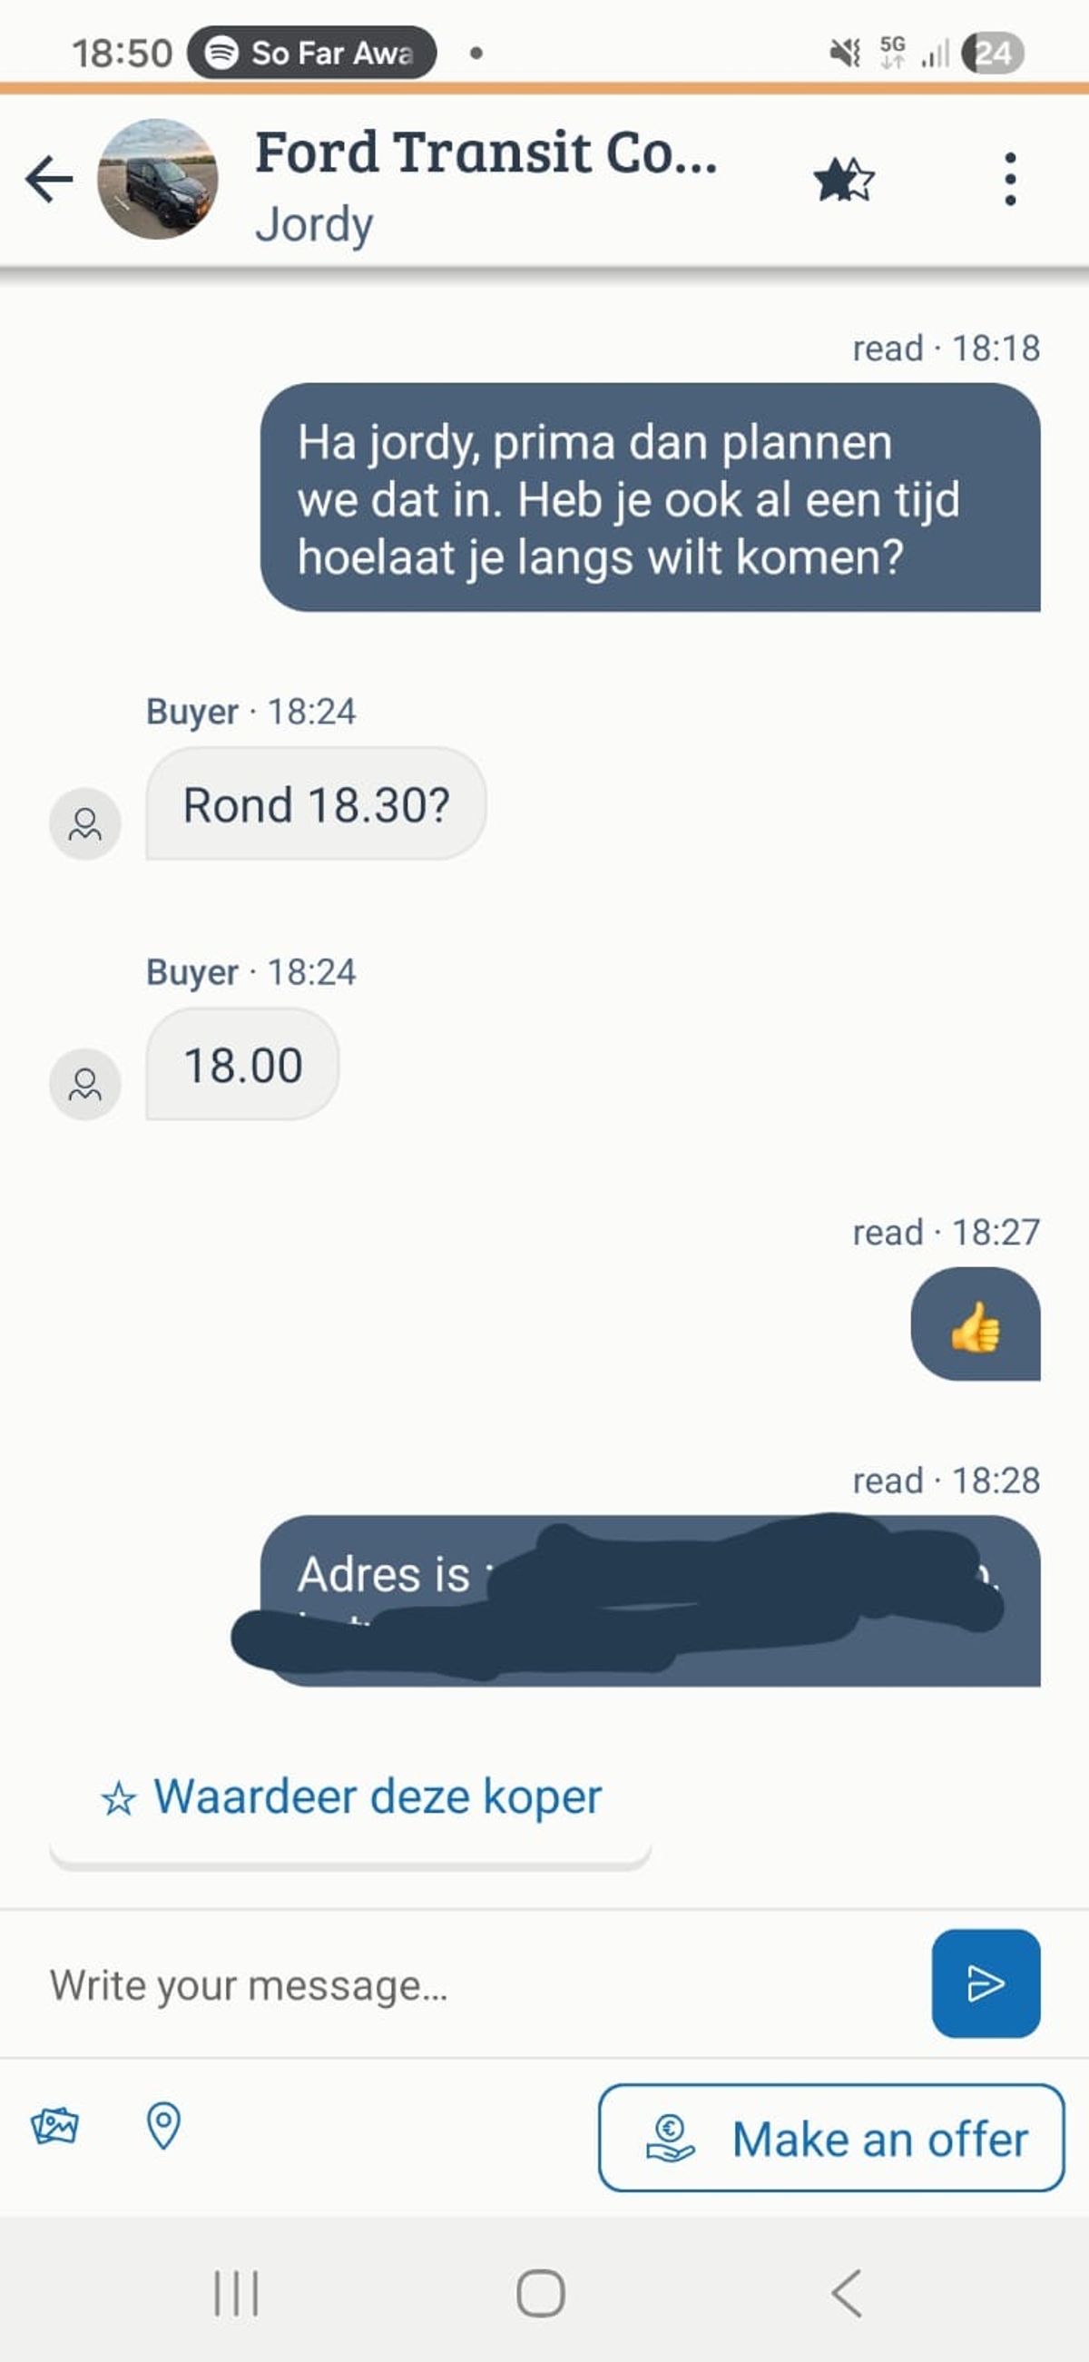Open the Spotify So Far Away status pill
The image size is (1089, 2362).
point(311,53)
